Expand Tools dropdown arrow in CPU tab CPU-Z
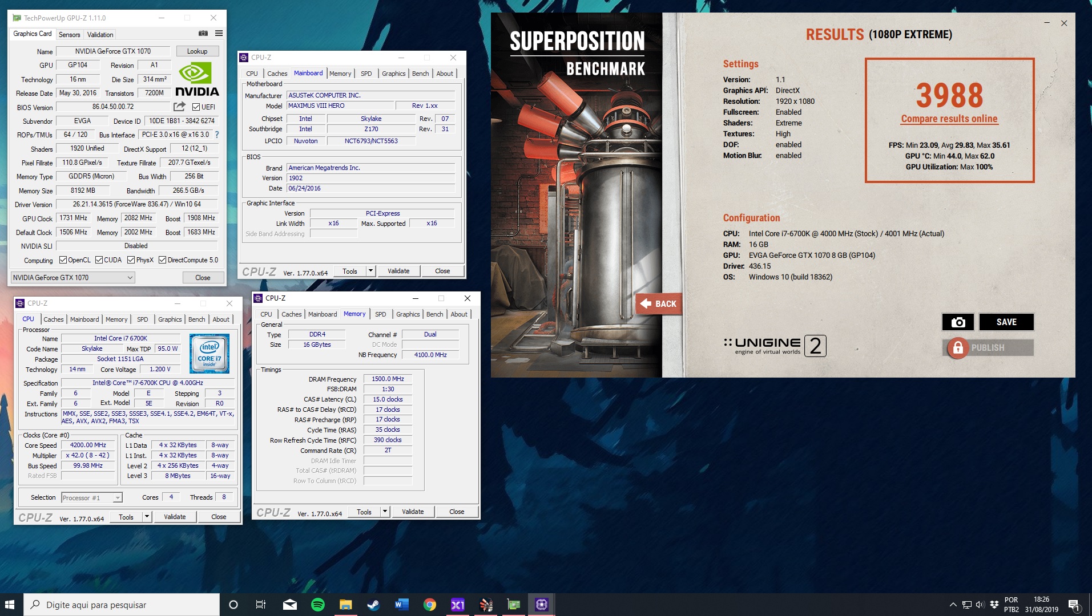The image size is (1092, 616). (147, 517)
